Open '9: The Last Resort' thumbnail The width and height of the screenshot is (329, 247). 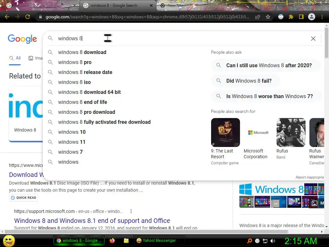coord(225,132)
